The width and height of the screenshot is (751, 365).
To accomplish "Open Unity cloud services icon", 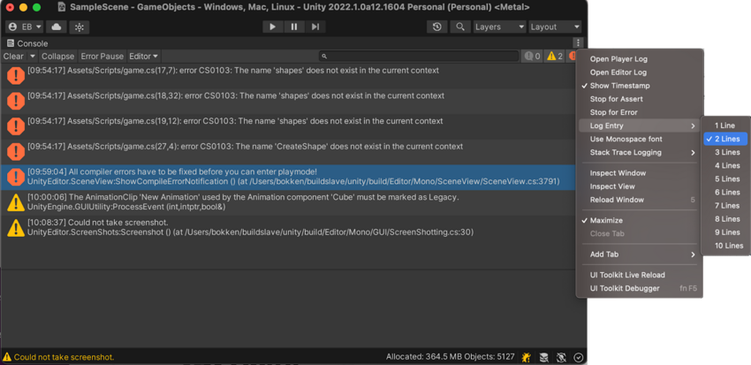I will pyautogui.click(x=56, y=27).
